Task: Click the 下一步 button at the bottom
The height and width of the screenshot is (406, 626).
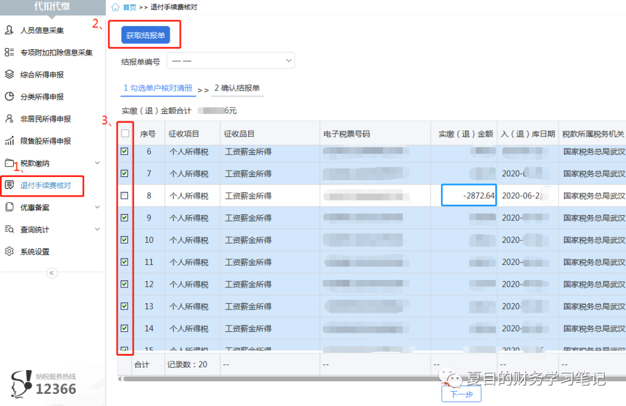Action: coord(461,393)
